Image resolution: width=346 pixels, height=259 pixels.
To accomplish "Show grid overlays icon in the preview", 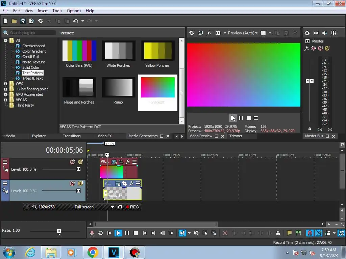I will point(263,33).
